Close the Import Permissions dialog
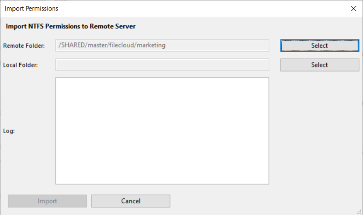Screen dimensions: 363x215 353,9
